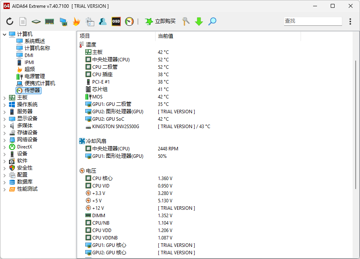Click the OSD panel icon
The height and width of the screenshot is (259, 360).
116,21
